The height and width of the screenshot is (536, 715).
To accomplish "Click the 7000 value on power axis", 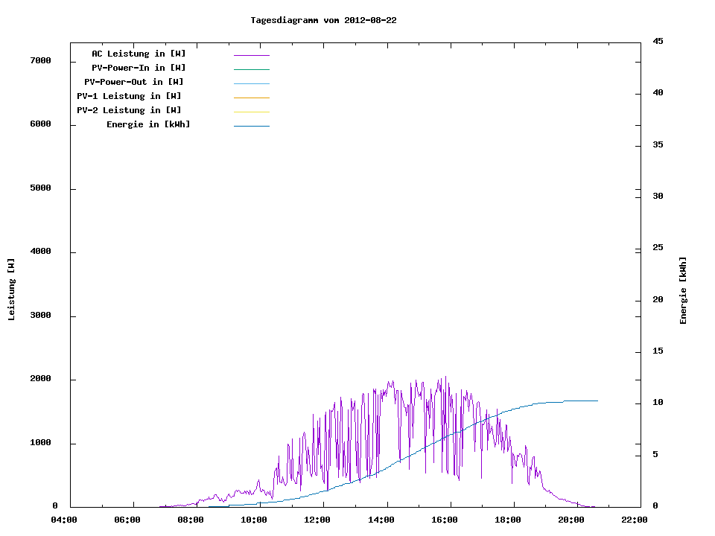I will (39, 60).
